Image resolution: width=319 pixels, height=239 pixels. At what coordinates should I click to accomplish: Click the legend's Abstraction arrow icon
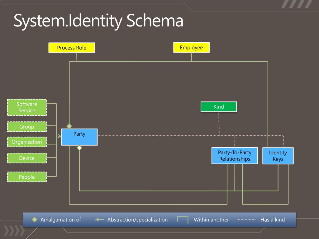coord(100,219)
